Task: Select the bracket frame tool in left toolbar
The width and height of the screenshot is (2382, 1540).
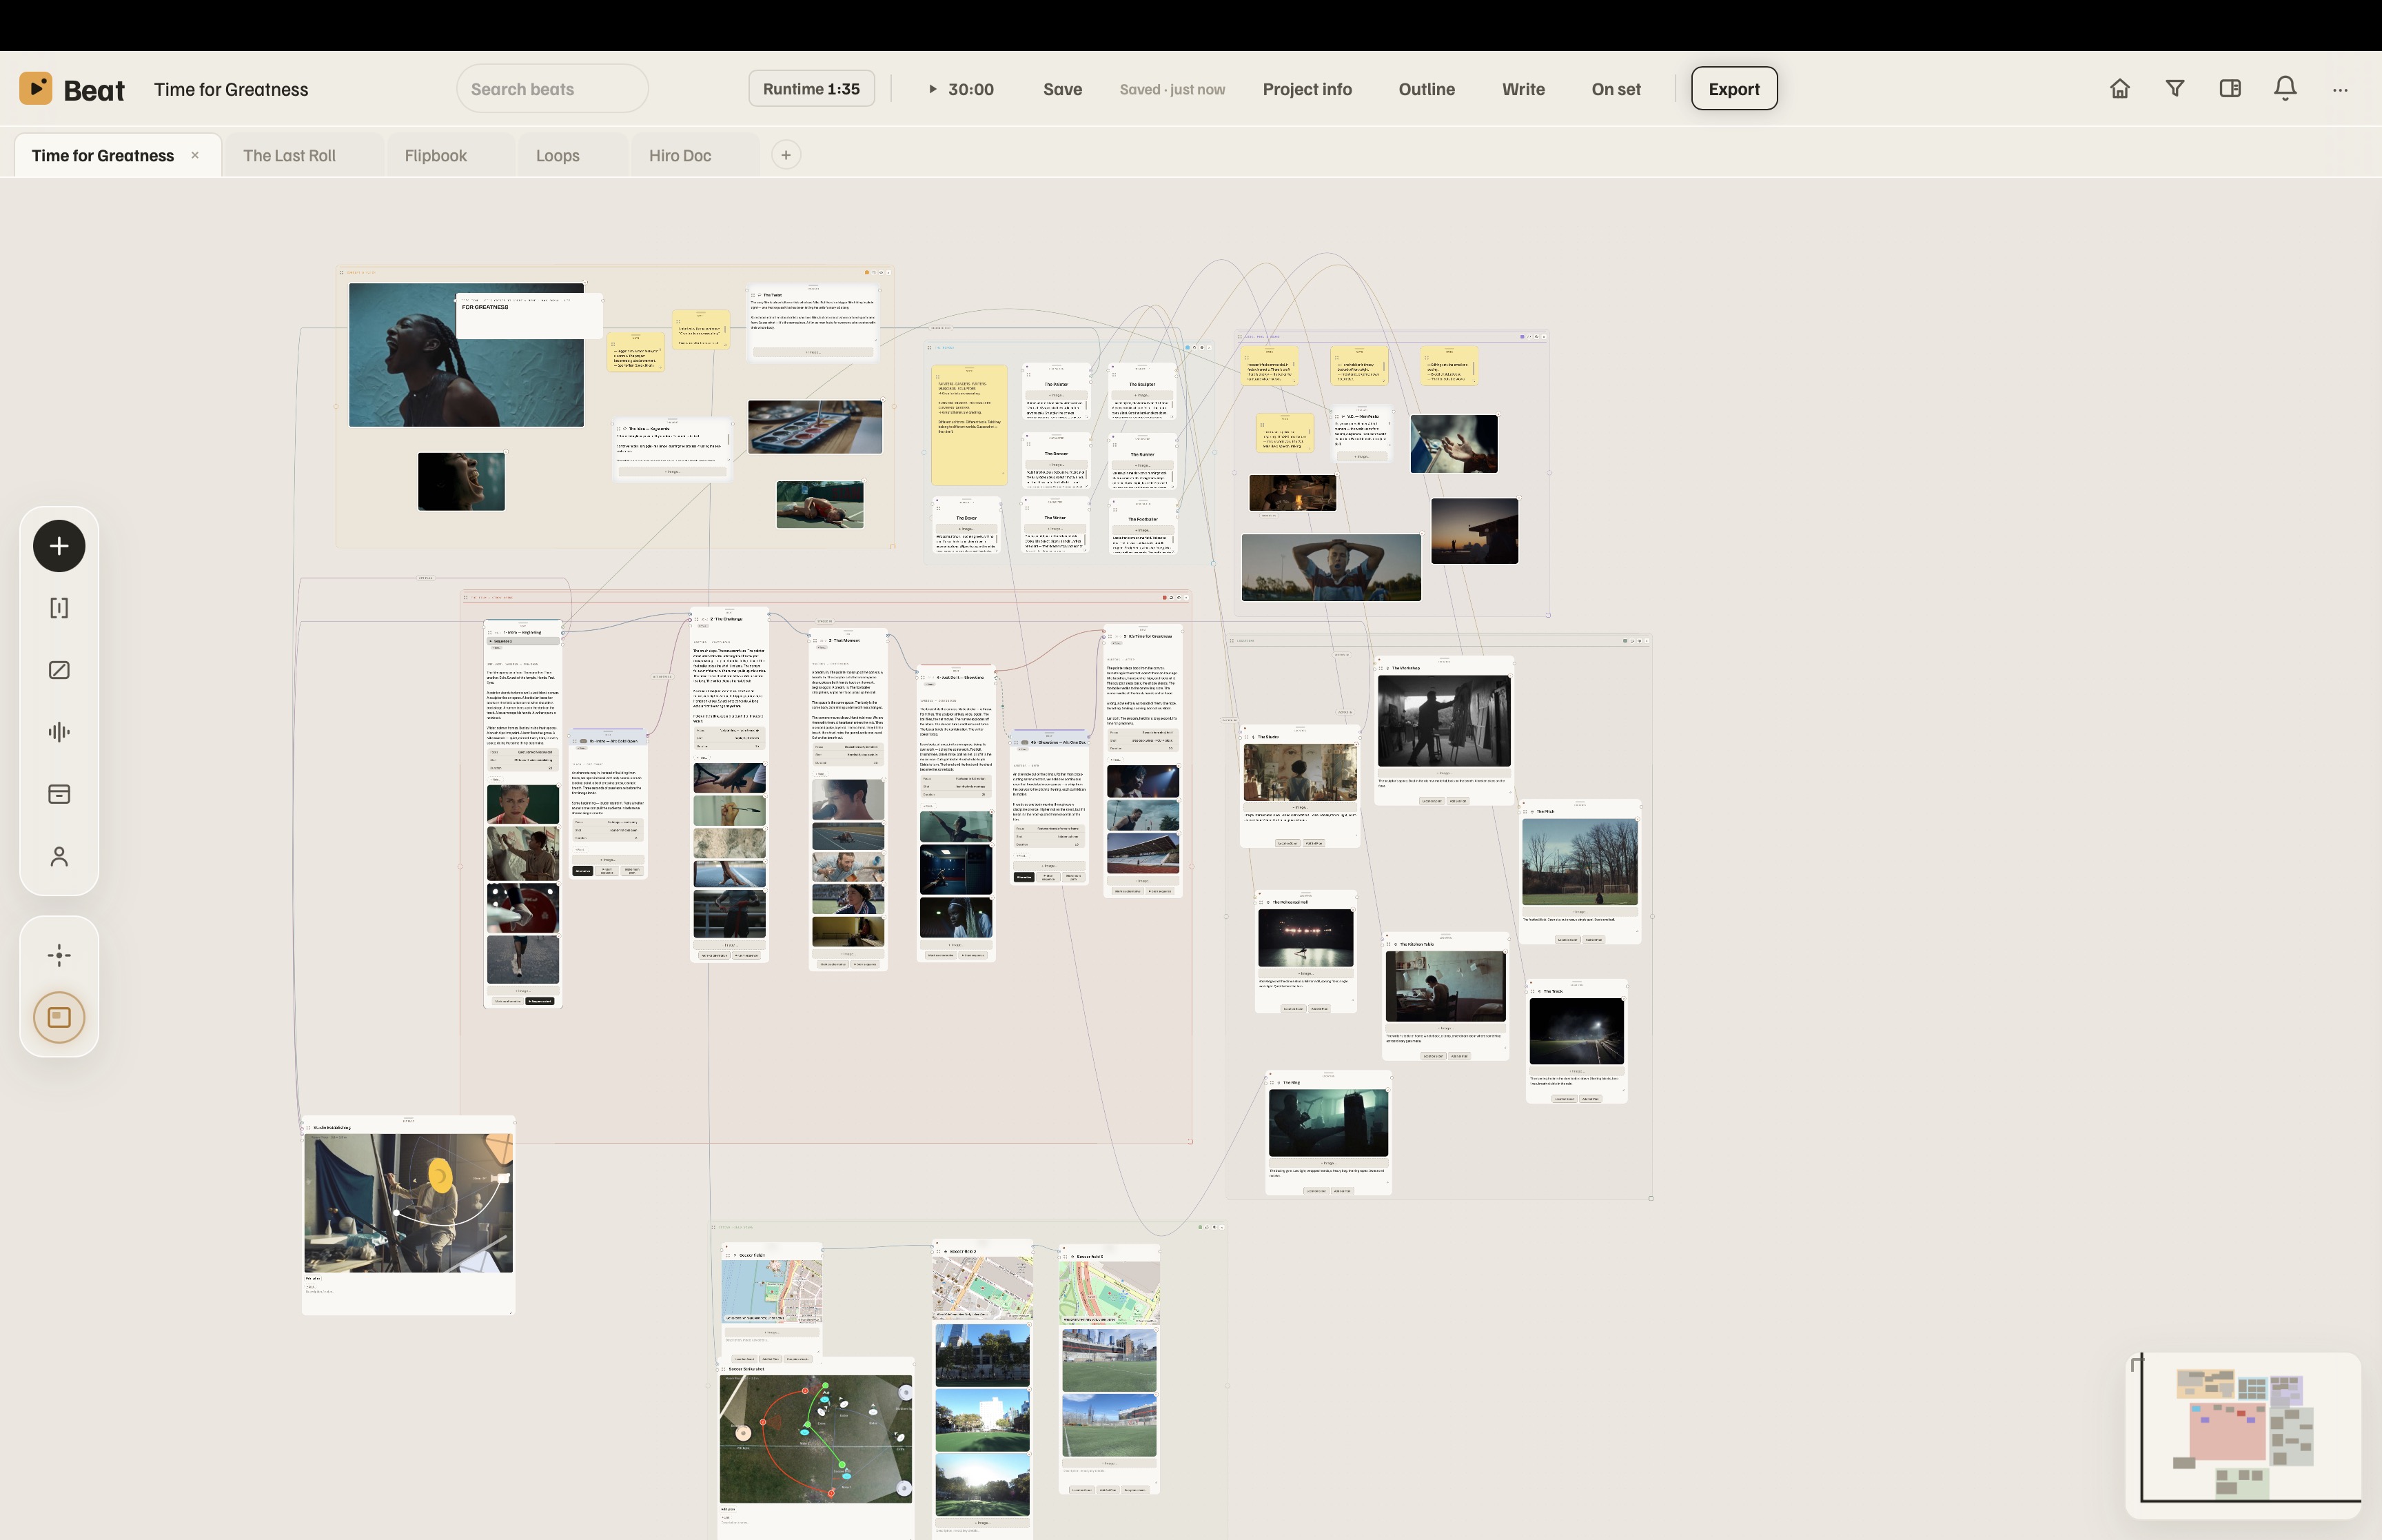Action: tap(59, 608)
